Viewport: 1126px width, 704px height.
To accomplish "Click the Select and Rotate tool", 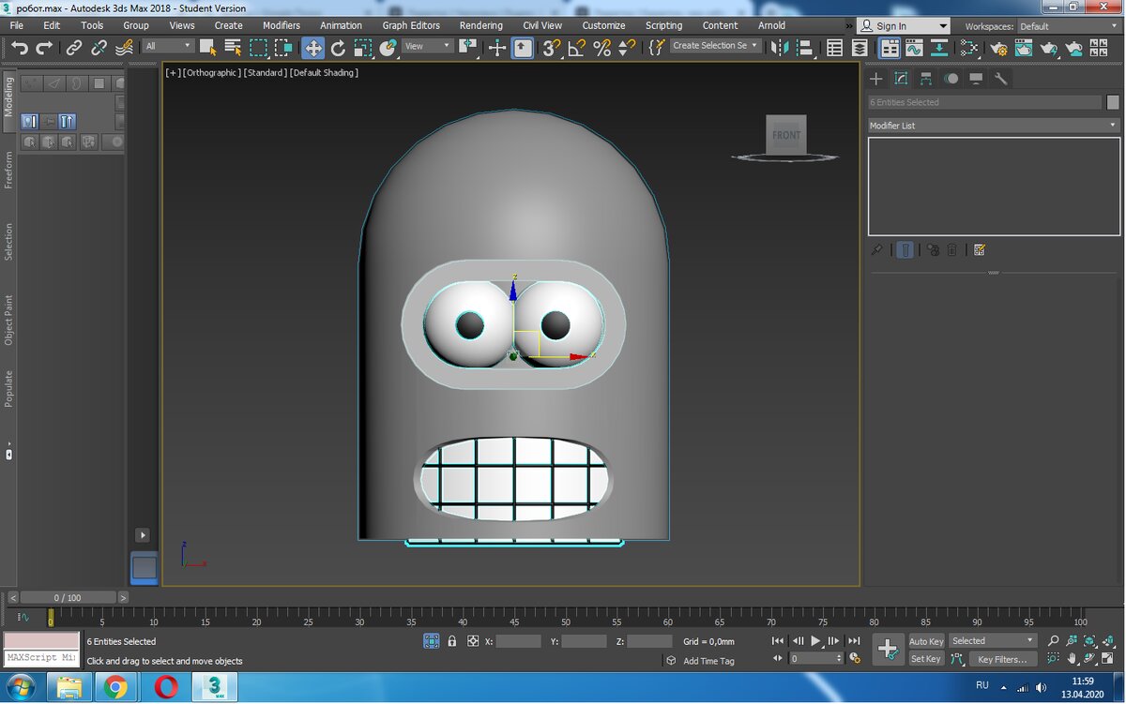I will (x=338, y=48).
